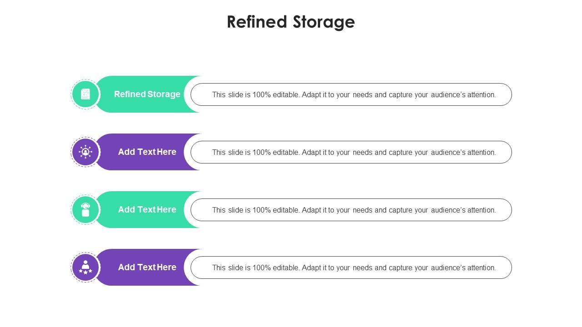
Task: Click the word 'Adapt' in the third row's description
Action: tap(311, 210)
